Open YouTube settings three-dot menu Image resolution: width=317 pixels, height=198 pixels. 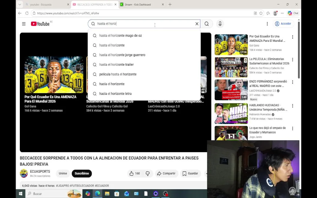[267, 24]
